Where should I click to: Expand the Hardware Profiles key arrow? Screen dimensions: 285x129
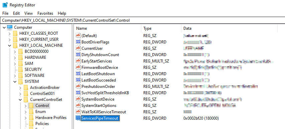25,118
